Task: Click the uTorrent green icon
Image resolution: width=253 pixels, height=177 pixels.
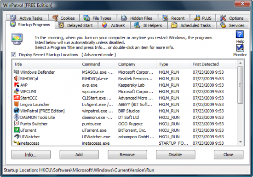Action: (x=16, y=130)
